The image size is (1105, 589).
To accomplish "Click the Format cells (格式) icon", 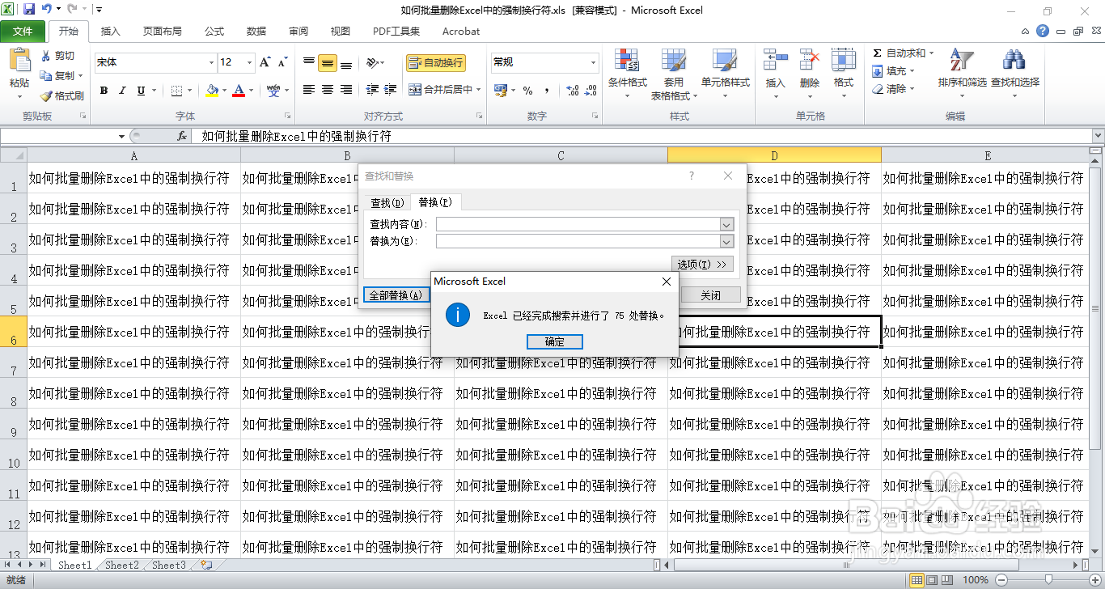I will 843,61.
